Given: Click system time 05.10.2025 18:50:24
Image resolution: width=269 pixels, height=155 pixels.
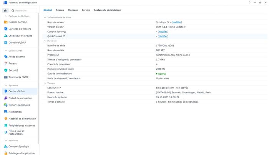Looking at the screenshot, I should (x=168, y=97).
